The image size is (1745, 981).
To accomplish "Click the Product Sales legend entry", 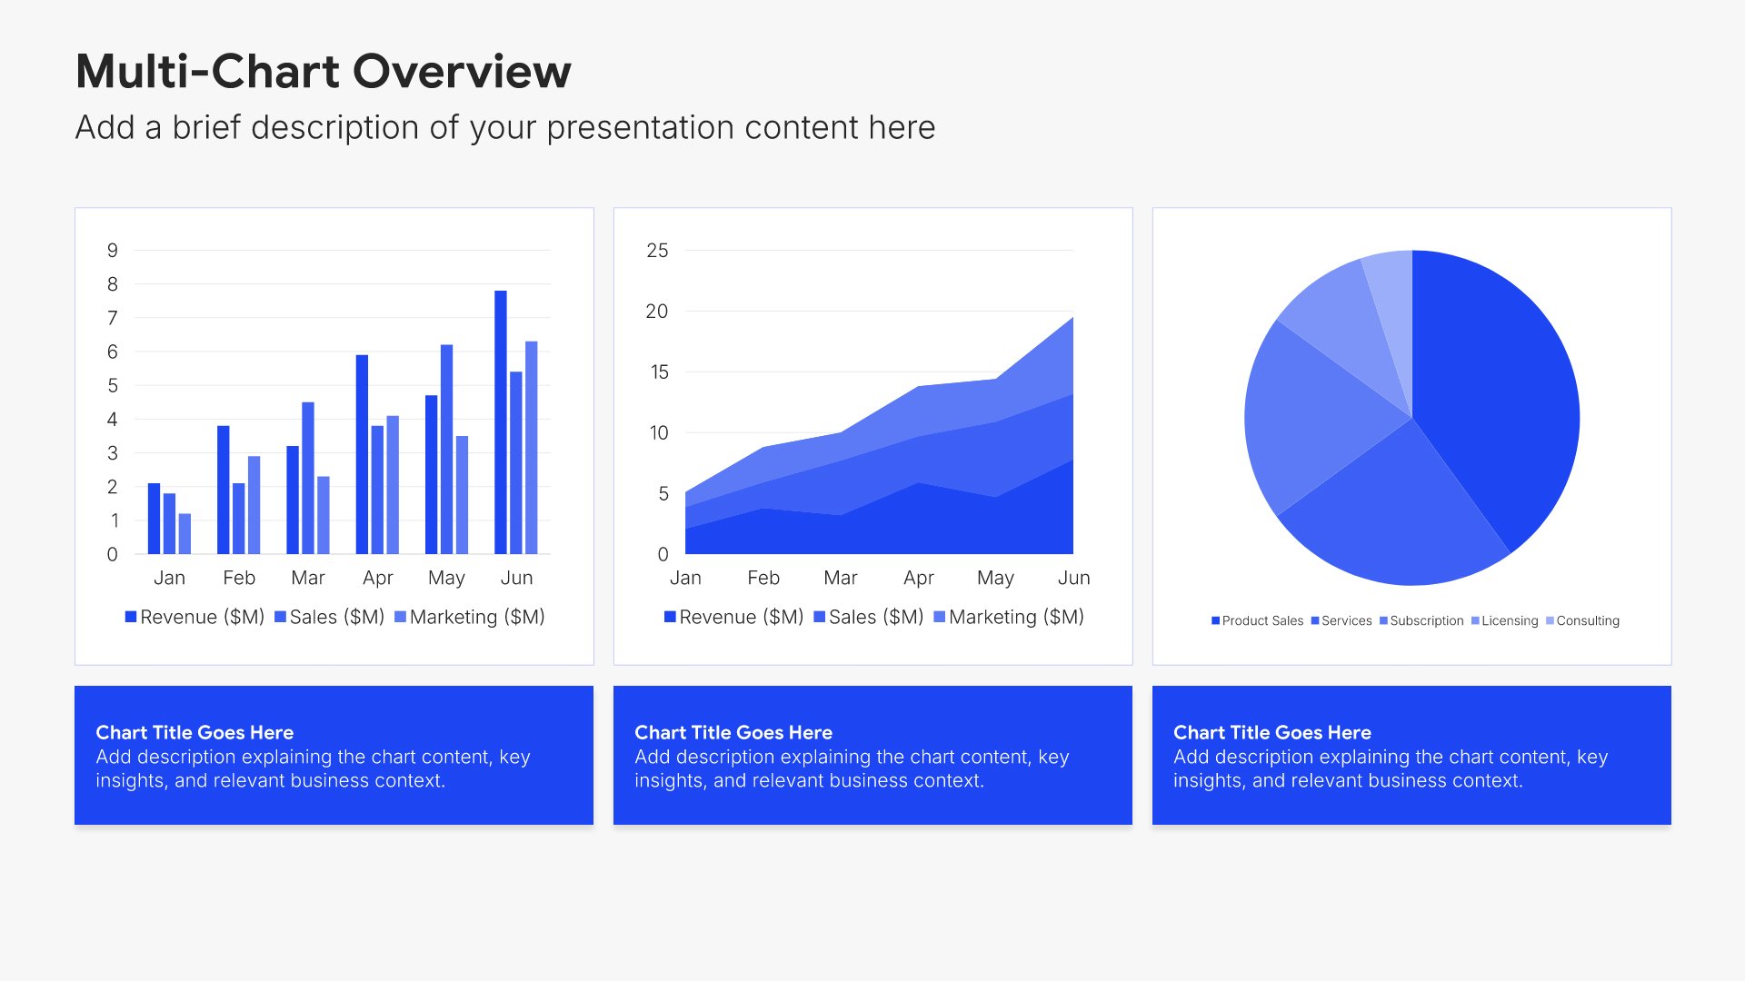I will point(1257,620).
